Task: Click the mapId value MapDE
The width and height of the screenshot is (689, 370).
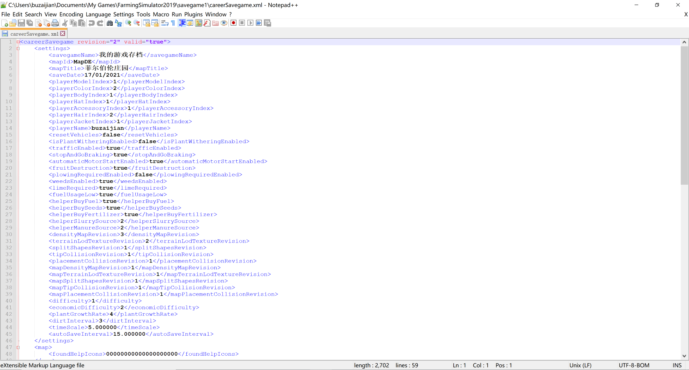Action: click(x=82, y=62)
